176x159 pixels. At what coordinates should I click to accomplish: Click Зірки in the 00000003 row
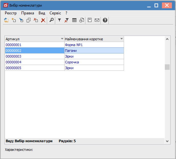click(x=94, y=56)
